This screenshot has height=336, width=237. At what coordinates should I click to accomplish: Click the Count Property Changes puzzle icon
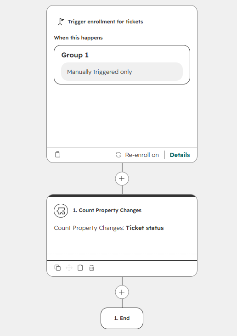click(61, 211)
